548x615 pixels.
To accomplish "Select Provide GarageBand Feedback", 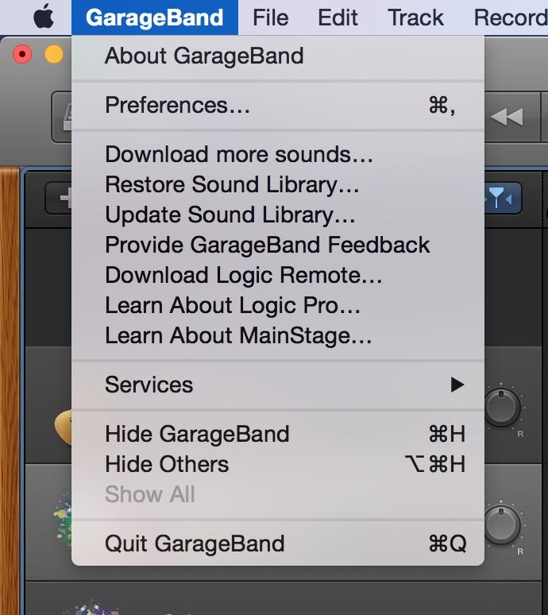I will coord(278,245).
